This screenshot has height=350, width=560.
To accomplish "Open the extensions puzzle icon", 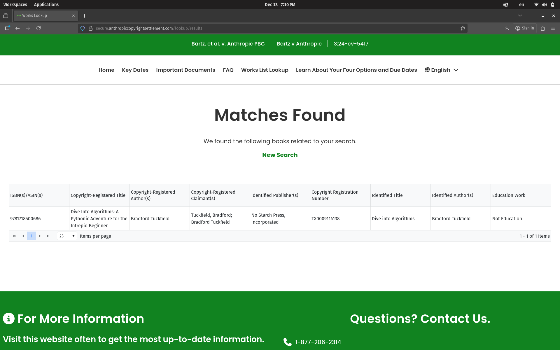I will point(542,28).
